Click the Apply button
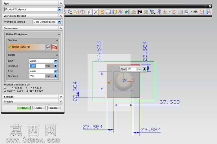 [39, 108]
